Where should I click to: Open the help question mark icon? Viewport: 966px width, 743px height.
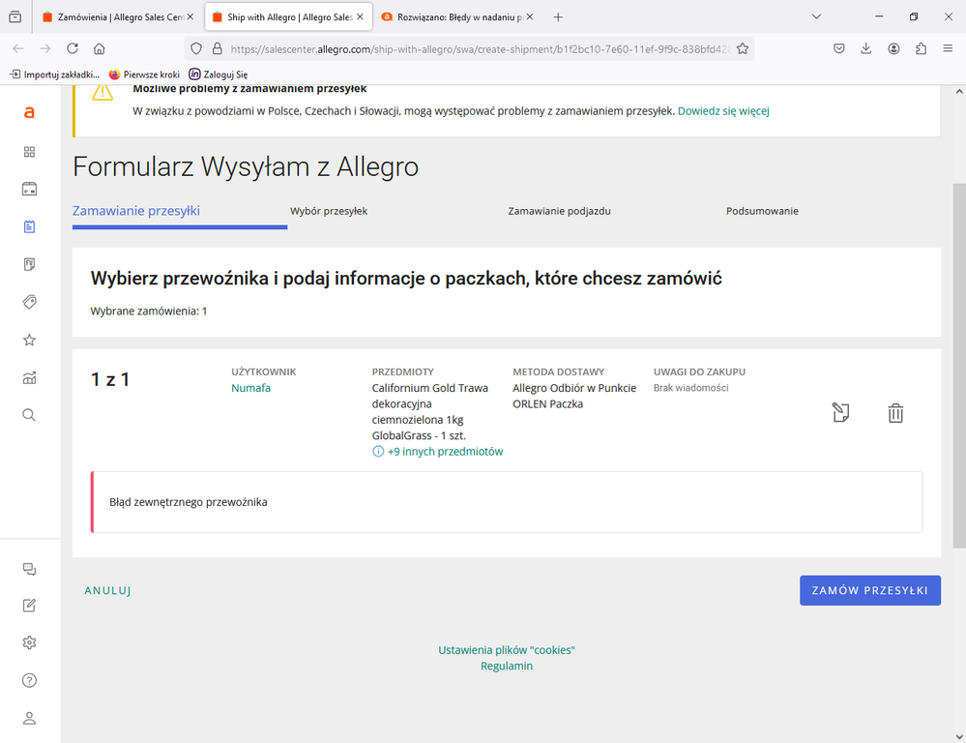[29, 680]
